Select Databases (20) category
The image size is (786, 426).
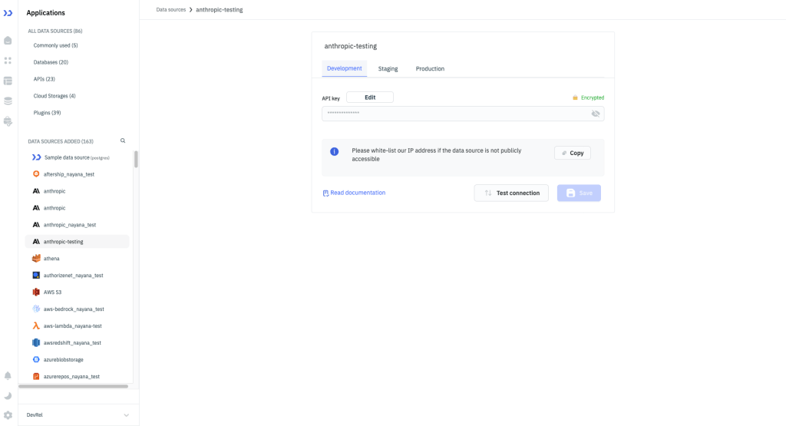pyautogui.click(x=51, y=62)
